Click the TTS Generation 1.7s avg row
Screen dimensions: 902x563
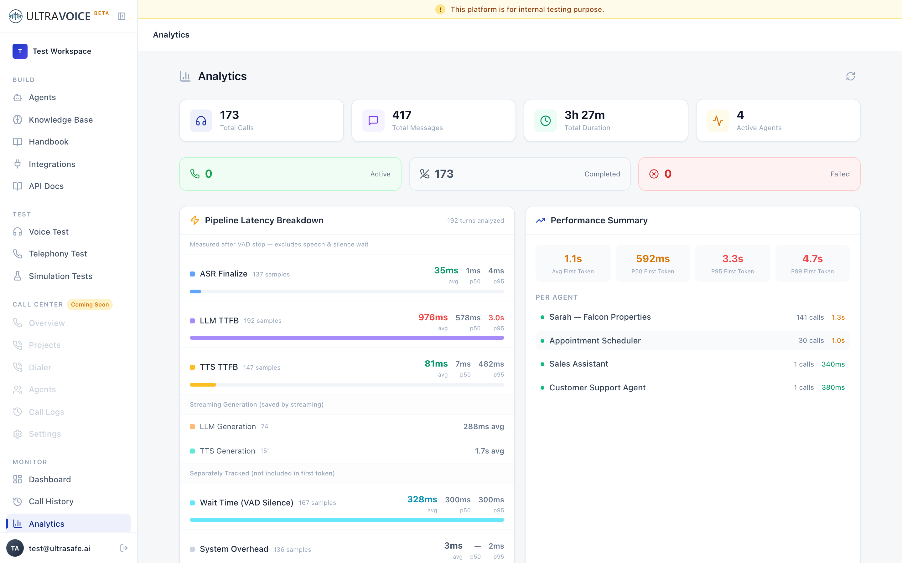click(x=347, y=451)
